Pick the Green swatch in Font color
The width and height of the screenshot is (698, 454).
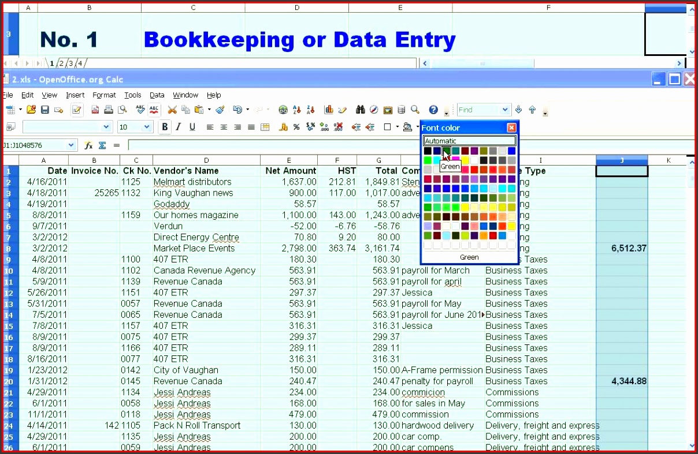447,151
